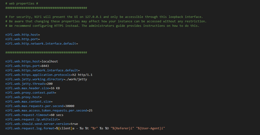
Task: Click the comment starting '# For security, NiFi'
Action: [104, 17]
